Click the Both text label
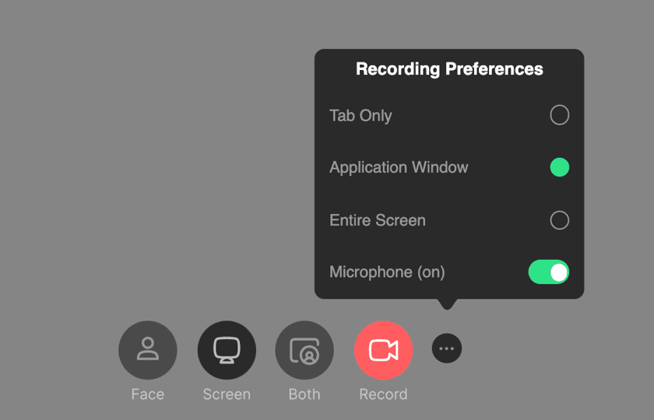Viewport: 654px width, 420px height. (304, 394)
